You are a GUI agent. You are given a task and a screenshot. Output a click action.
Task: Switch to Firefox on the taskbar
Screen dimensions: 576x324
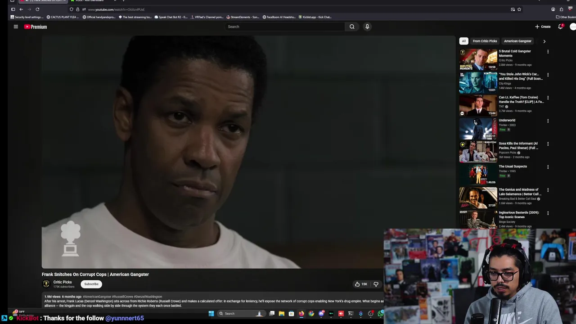[x=301, y=314]
